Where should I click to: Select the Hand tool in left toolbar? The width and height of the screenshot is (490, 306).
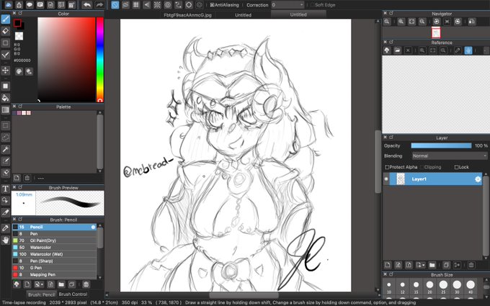5,240
